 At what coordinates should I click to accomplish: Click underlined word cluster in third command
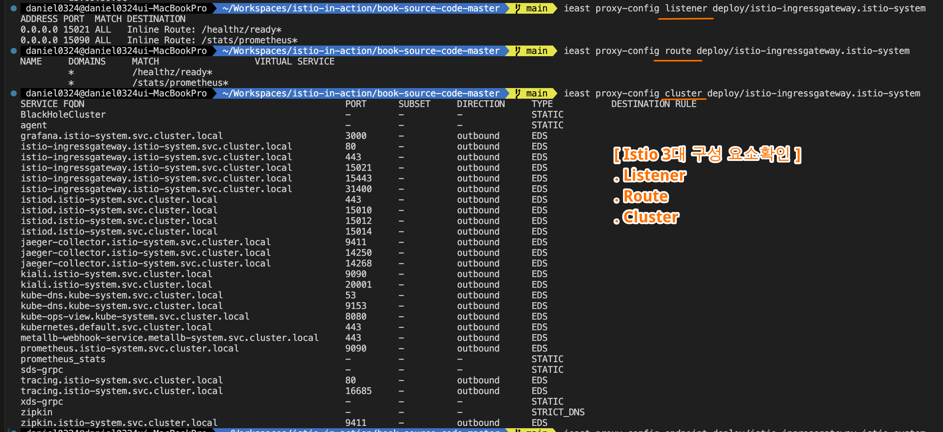683,93
